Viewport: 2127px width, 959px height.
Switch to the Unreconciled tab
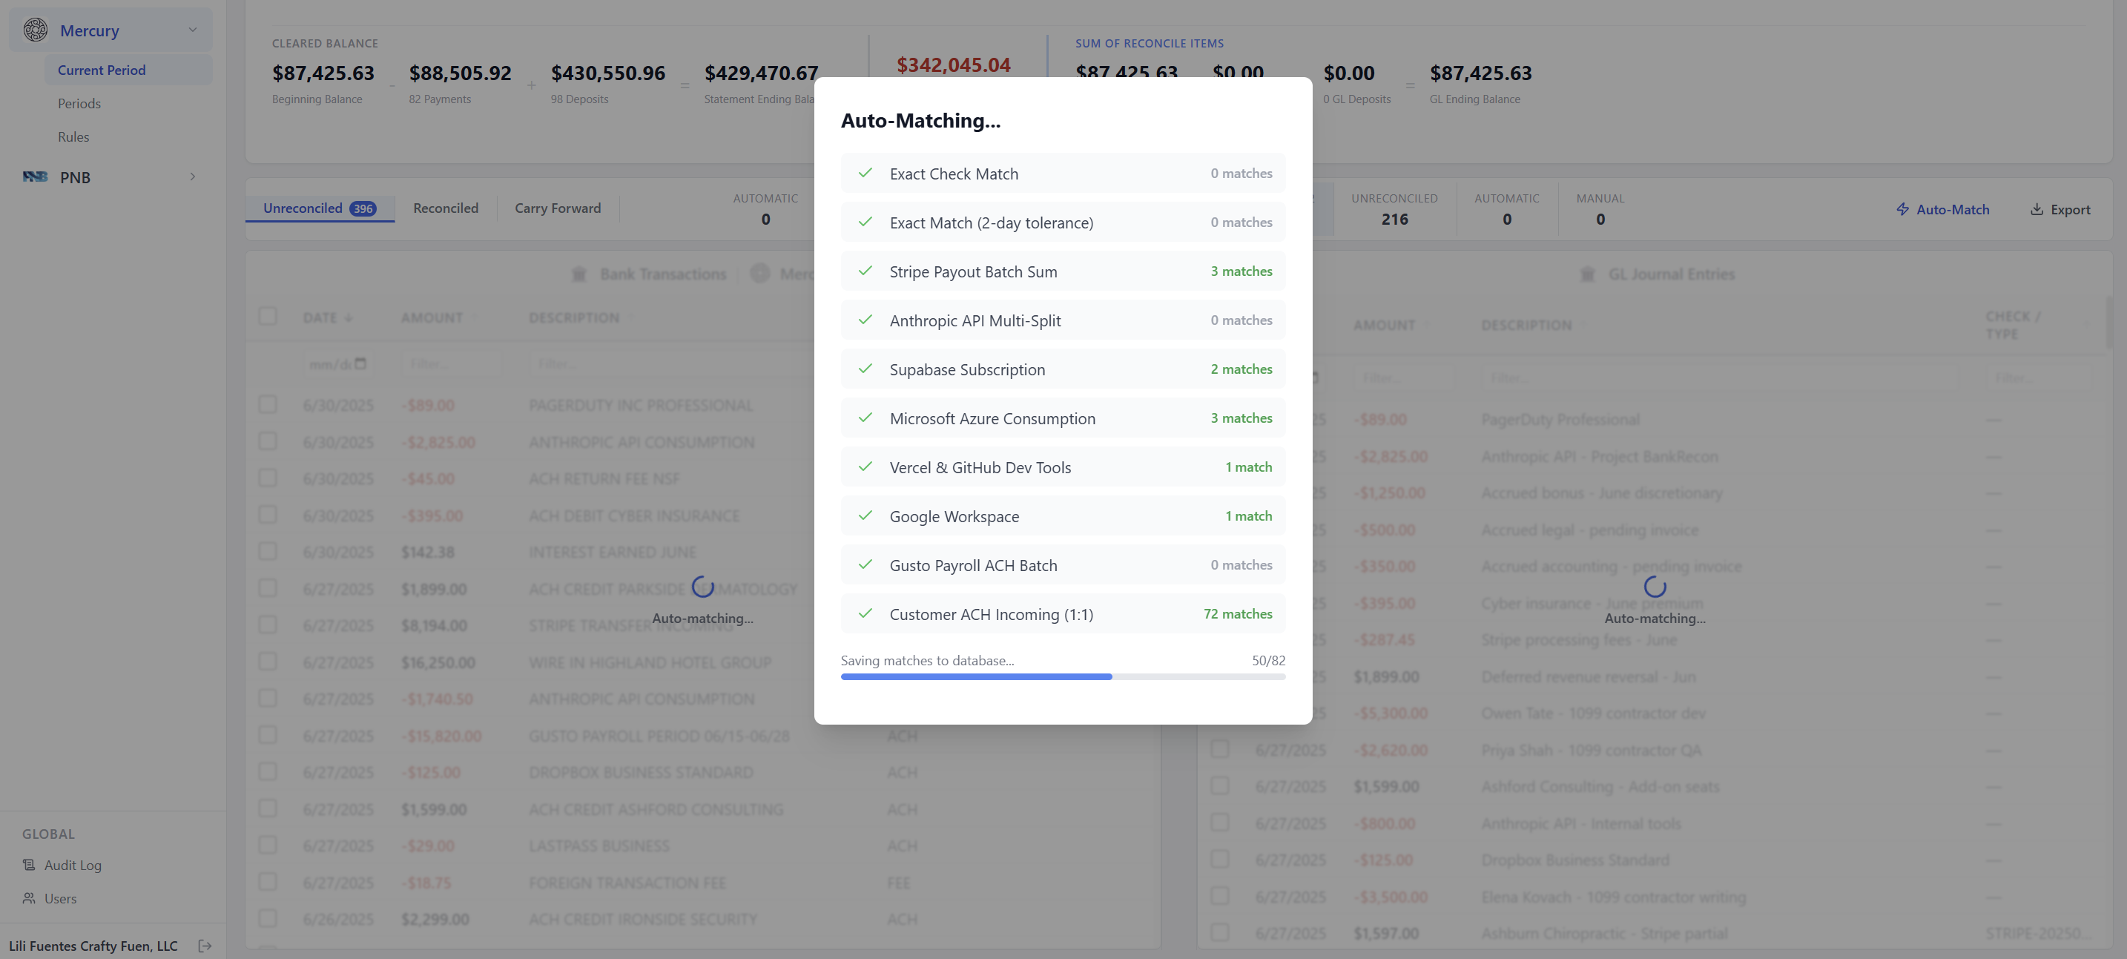(x=320, y=208)
